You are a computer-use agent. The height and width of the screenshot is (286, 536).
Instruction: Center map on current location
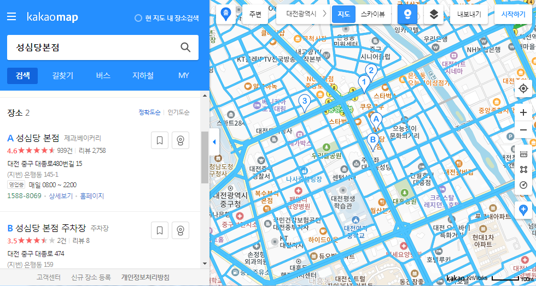point(523,89)
